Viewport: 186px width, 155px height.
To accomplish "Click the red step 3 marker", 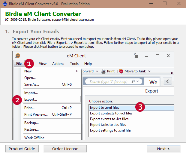I will click(x=140, y=107).
